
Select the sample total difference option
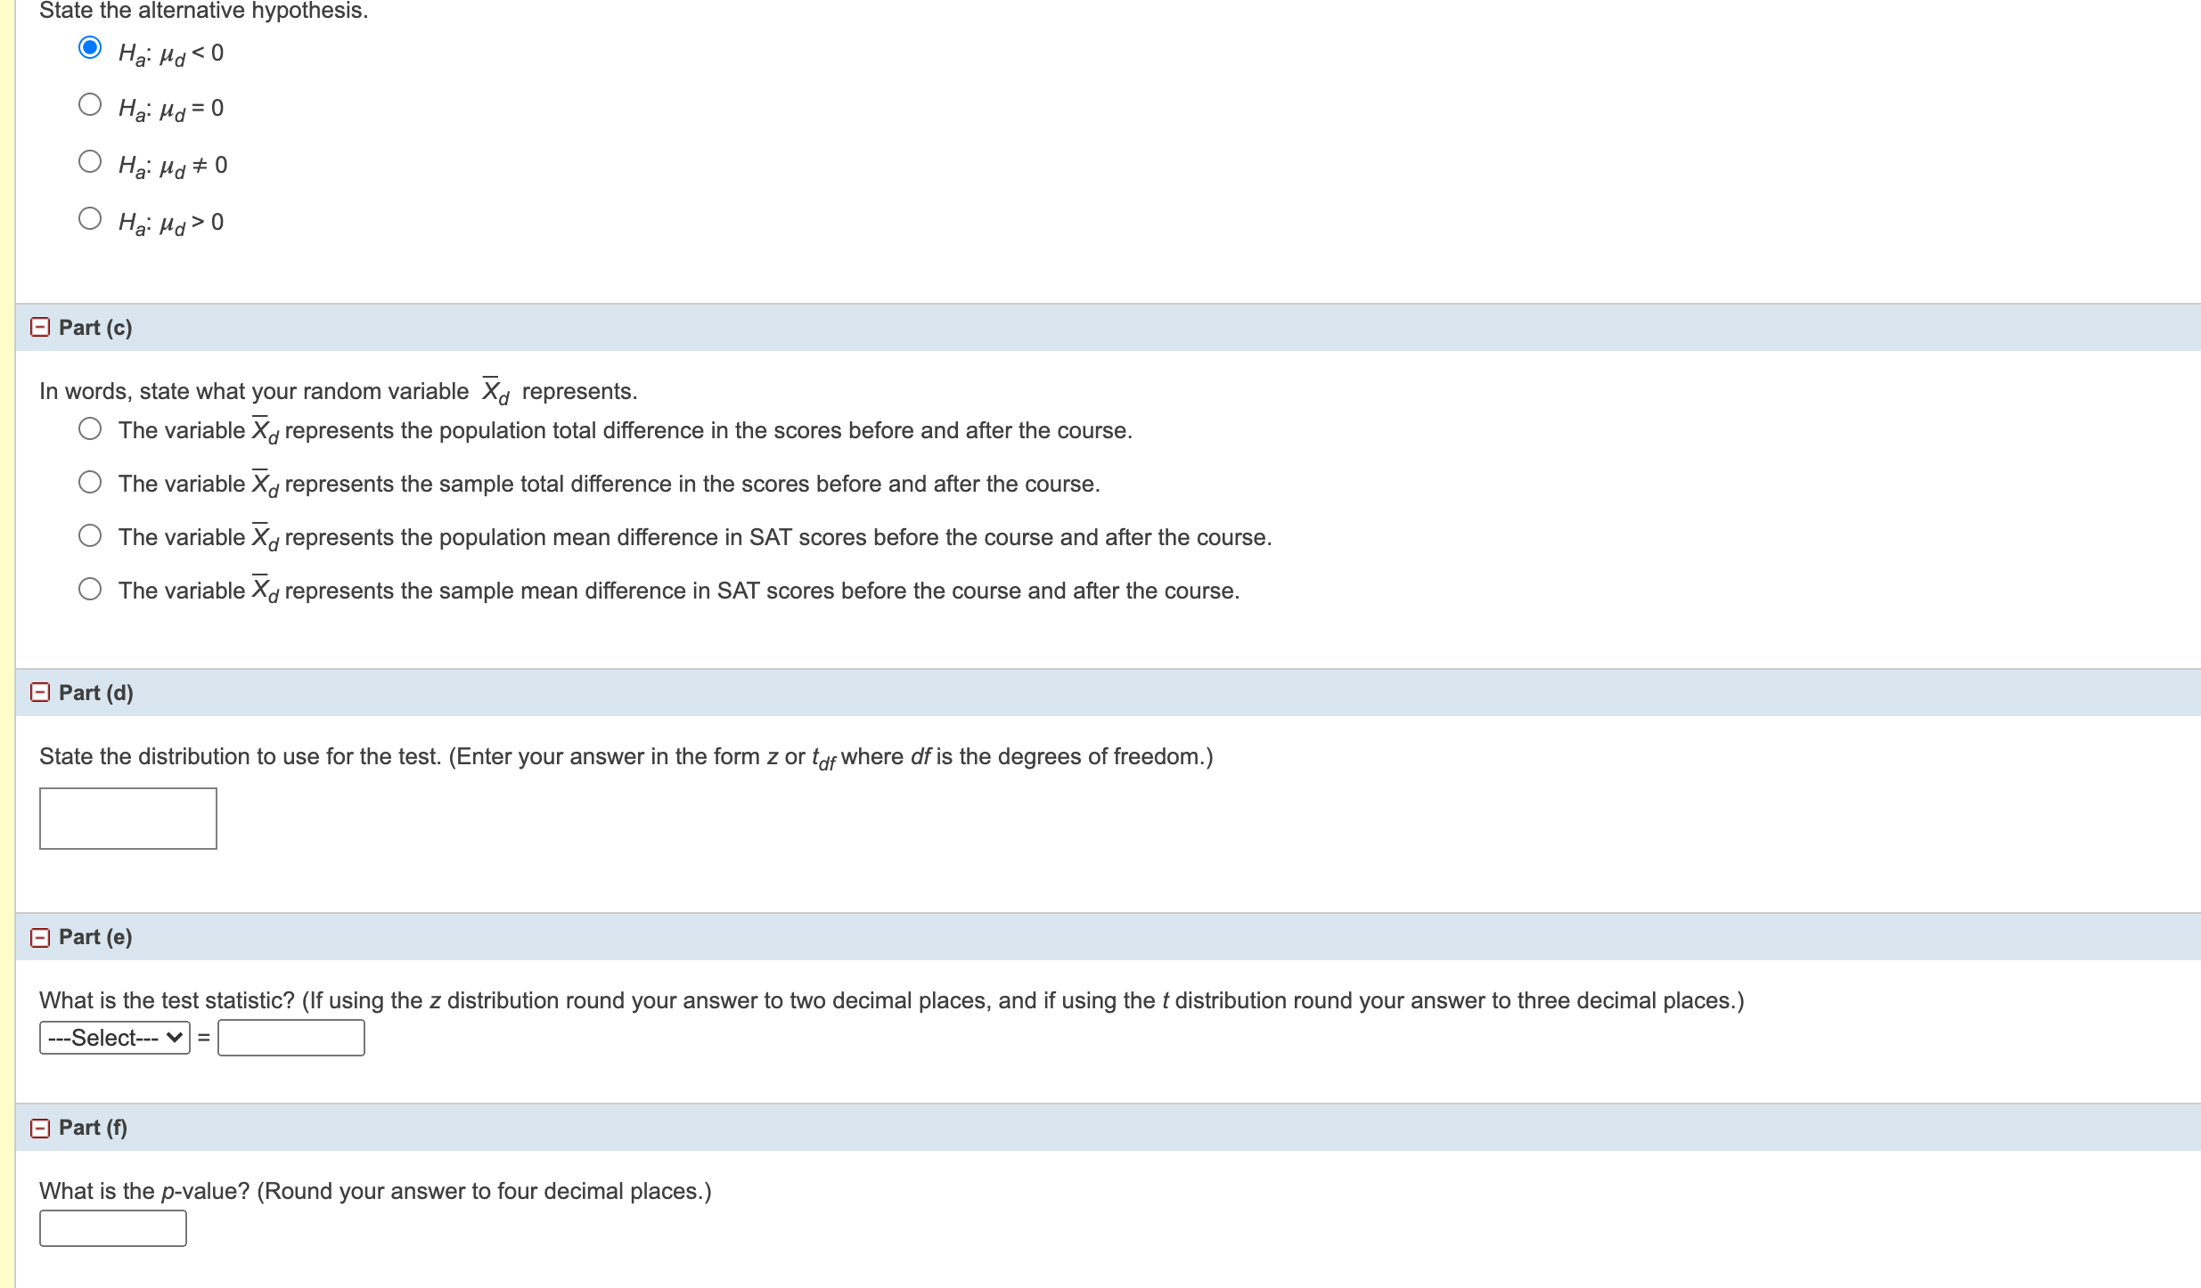pos(90,482)
